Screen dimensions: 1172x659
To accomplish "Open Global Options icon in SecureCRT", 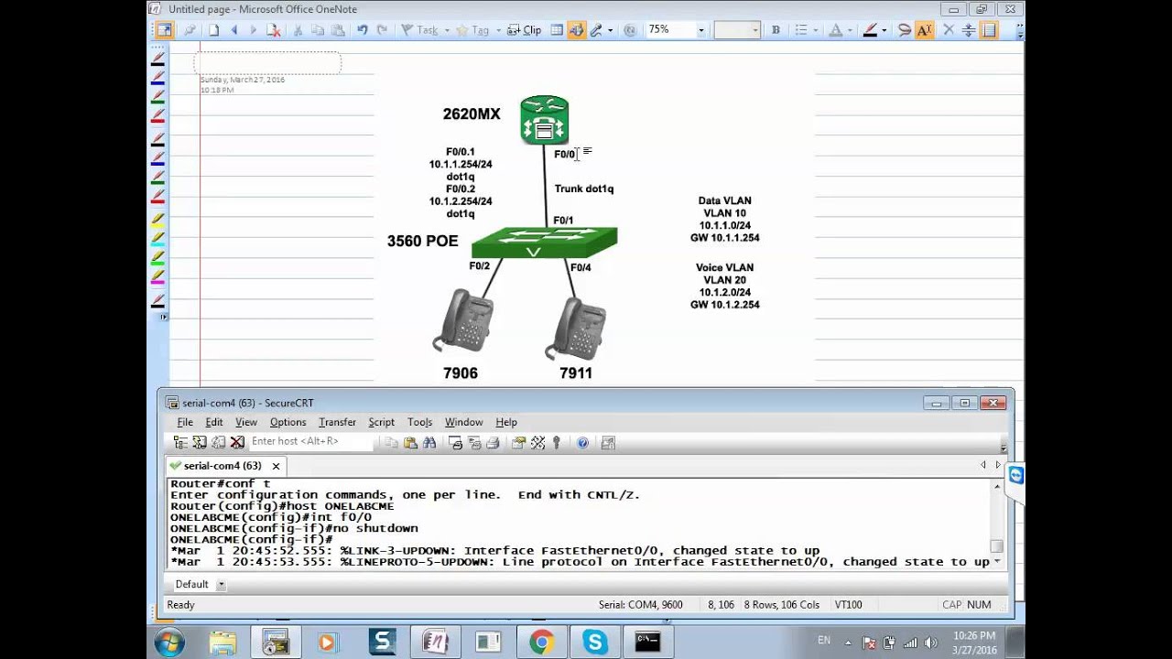I will 537,442.
